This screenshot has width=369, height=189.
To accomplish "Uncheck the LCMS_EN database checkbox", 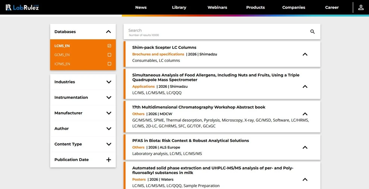I will point(109,46).
